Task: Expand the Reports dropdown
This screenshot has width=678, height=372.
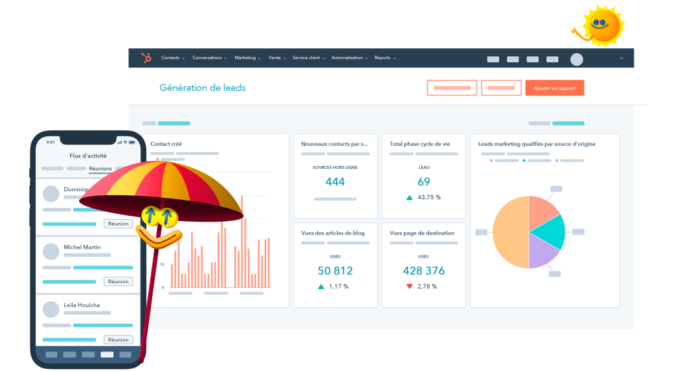Action: [385, 58]
